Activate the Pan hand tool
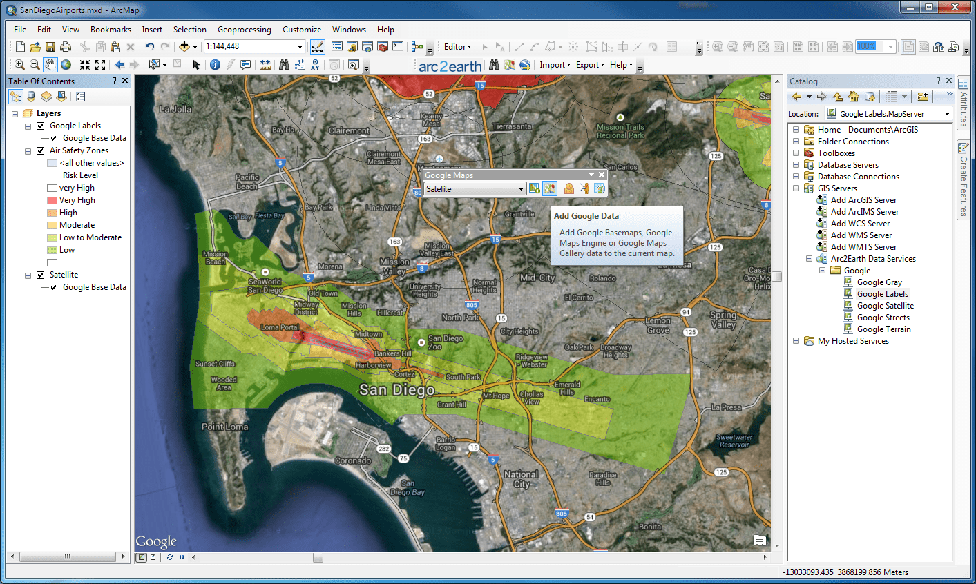 [50, 65]
